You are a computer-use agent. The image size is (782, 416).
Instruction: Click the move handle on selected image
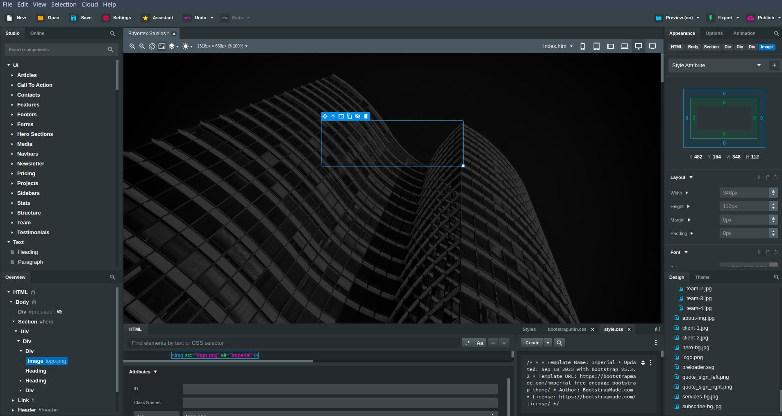(325, 116)
